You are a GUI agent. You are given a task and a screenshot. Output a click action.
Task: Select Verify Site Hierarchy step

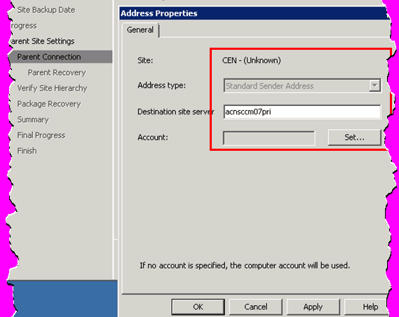coord(52,88)
